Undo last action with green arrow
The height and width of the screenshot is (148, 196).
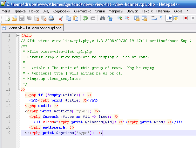(85, 18)
